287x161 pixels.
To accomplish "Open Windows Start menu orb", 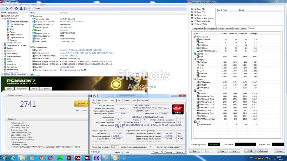I will click(4, 158).
